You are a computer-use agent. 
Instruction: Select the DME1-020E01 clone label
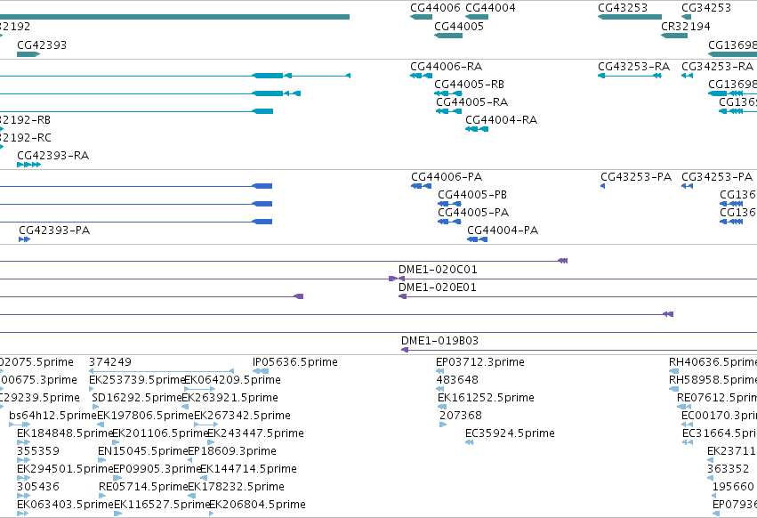(x=437, y=288)
